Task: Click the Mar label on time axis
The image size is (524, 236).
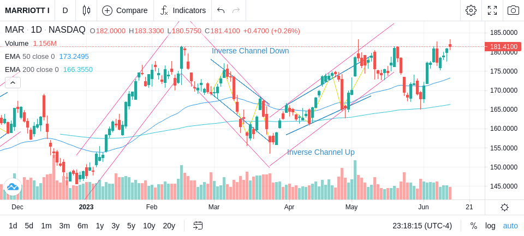Action: (214, 207)
